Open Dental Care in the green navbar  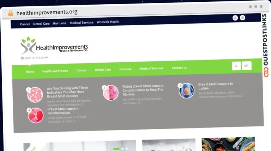click(x=103, y=70)
